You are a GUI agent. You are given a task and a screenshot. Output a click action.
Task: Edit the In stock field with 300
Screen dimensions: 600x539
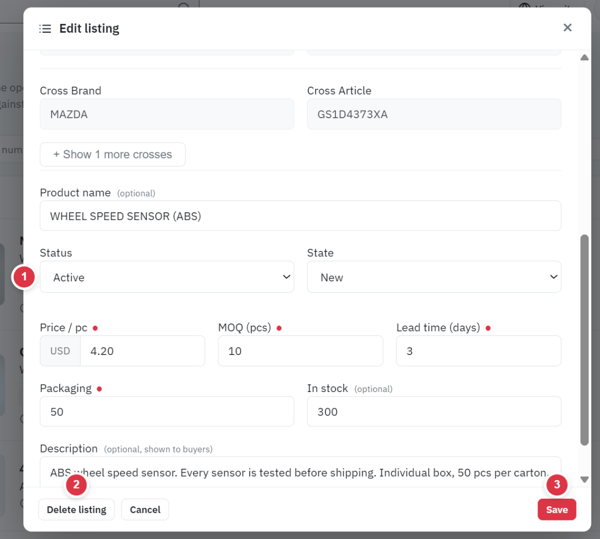point(434,412)
